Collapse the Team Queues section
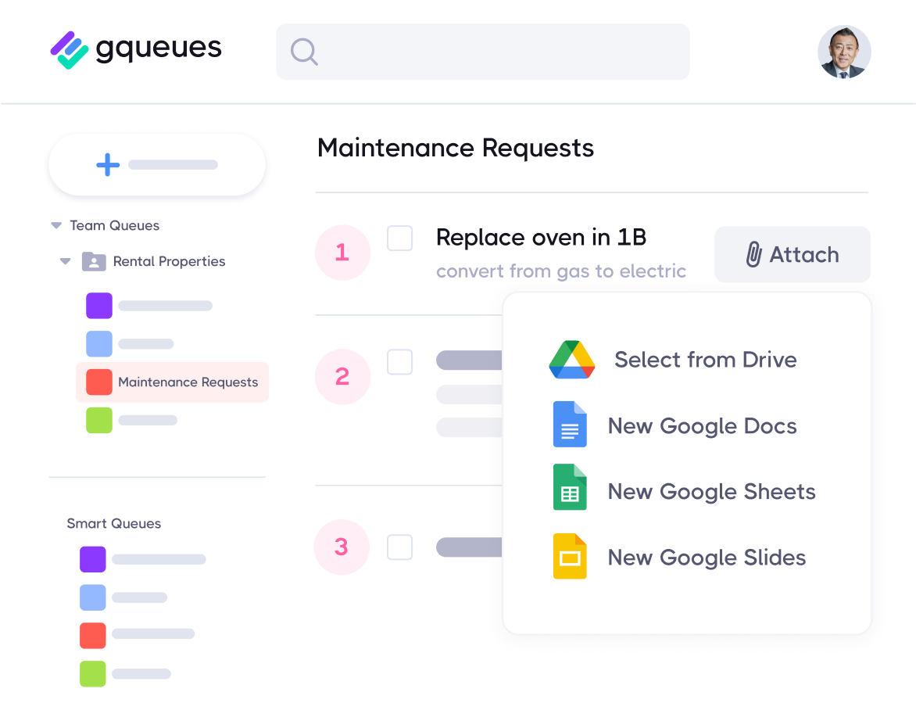916x721 pixels. 55,225
